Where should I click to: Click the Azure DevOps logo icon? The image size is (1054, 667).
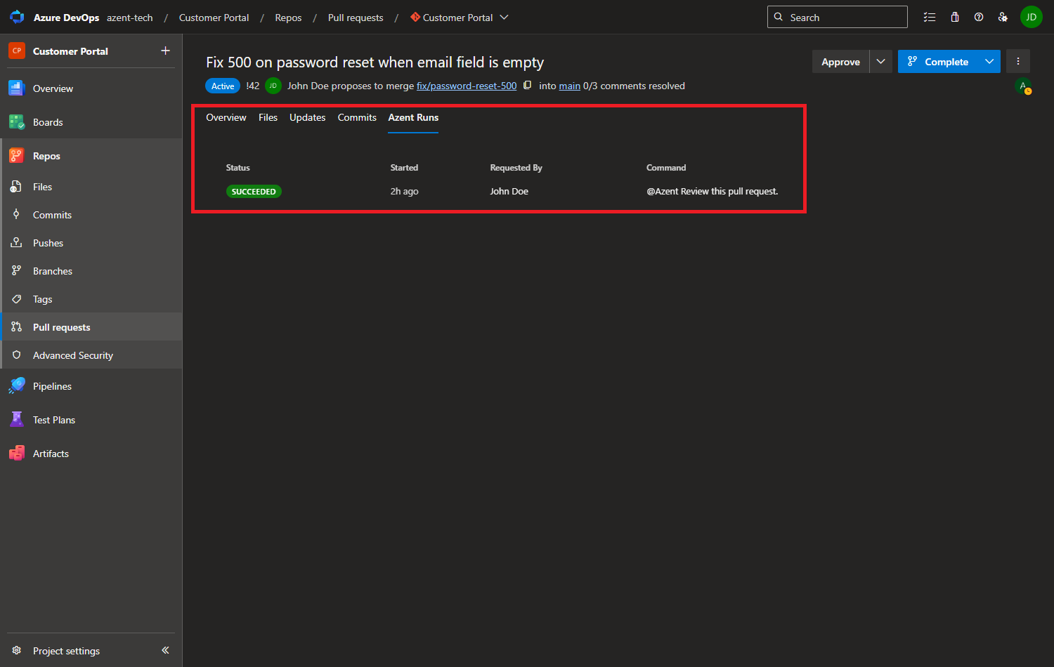[17, 17]
